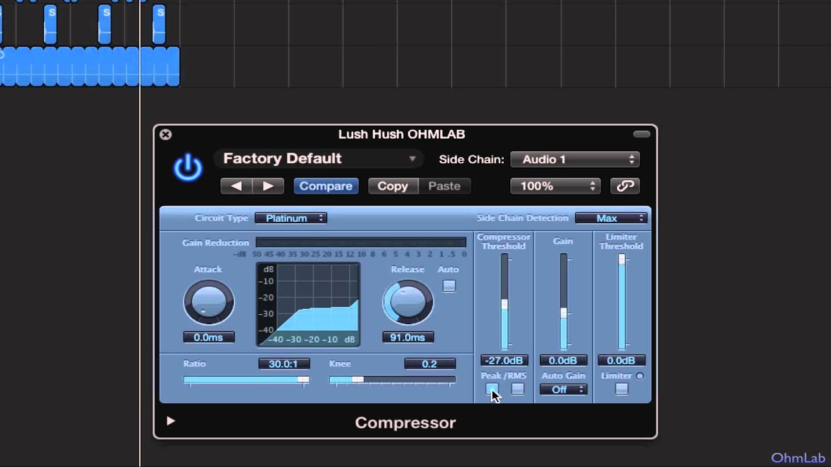The height and width of the screenshot is (467, 831).
Task: Open the Auto Gain Off dropdown
Action: click(x=563, y=389)
